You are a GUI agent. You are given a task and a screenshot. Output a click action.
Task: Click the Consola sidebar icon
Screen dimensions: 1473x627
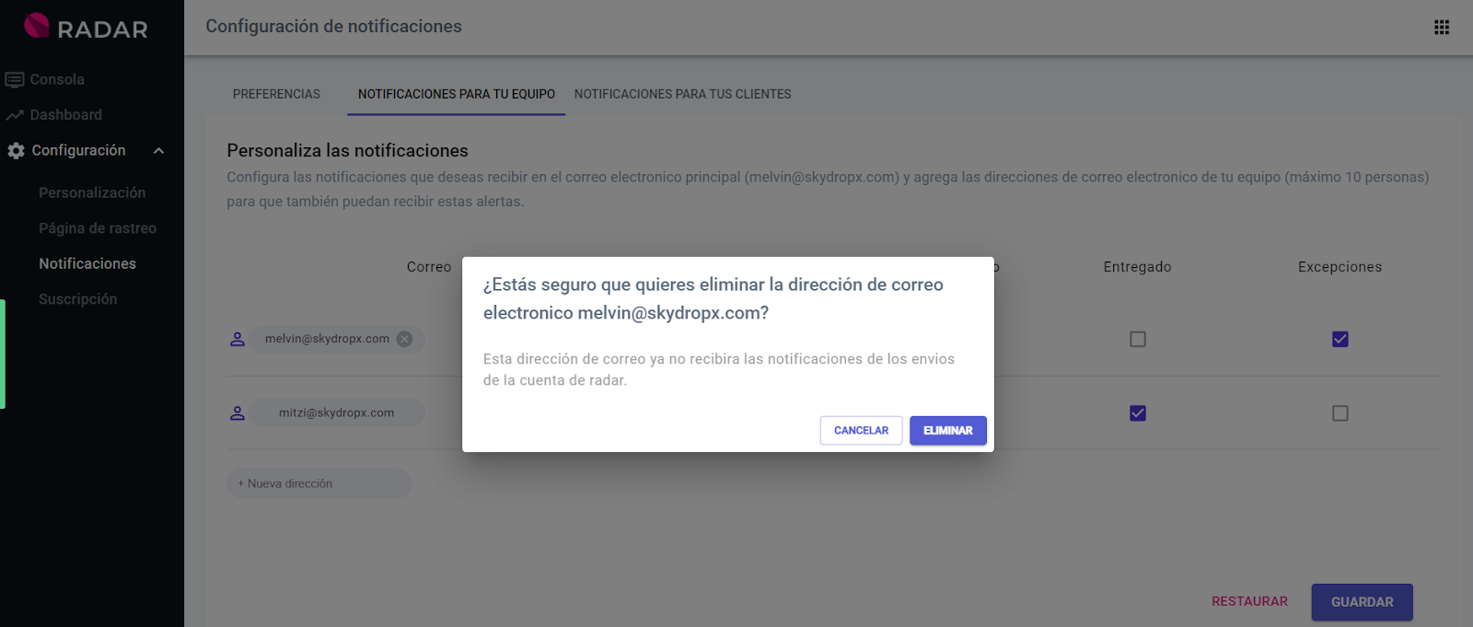[15, 80]
